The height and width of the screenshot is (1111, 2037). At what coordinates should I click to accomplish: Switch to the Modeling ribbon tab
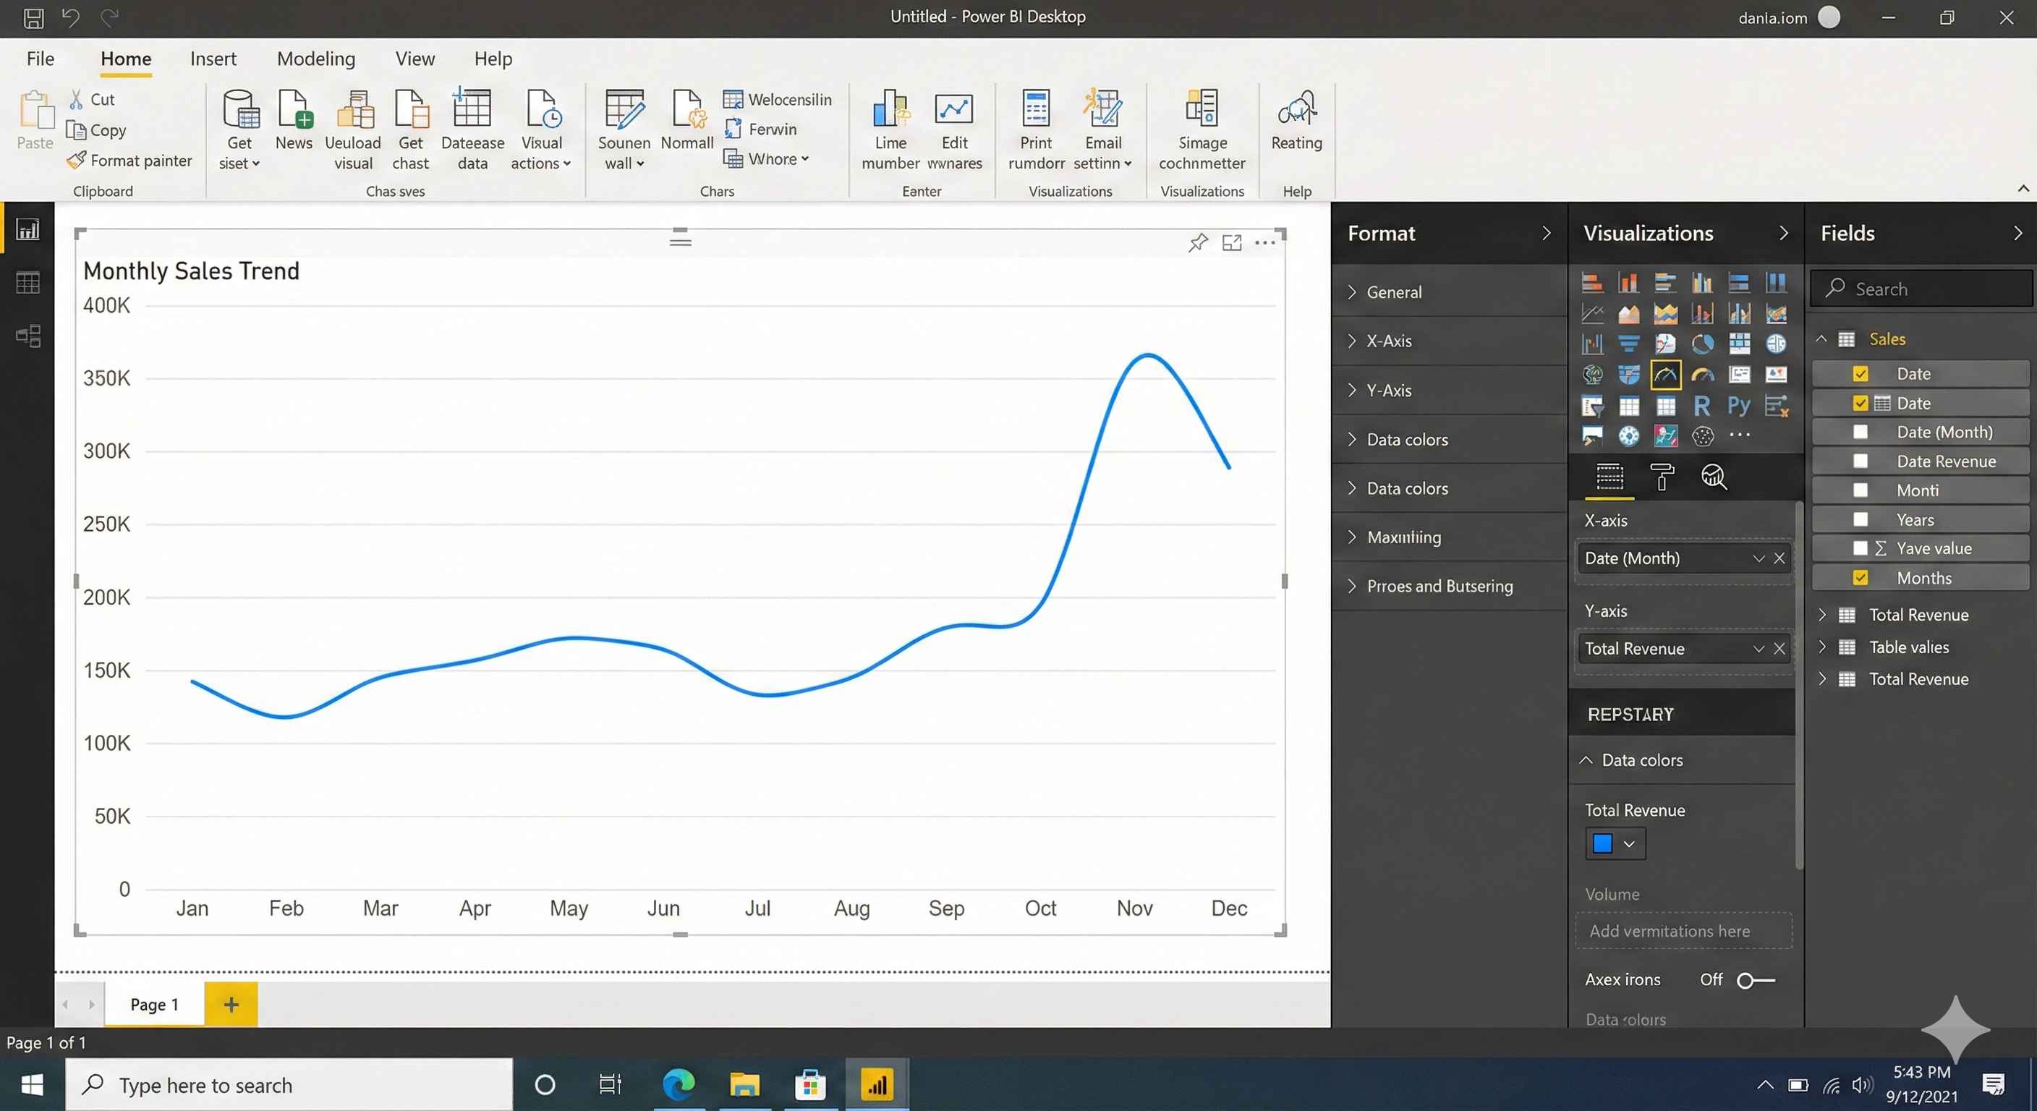coord(315,59)
